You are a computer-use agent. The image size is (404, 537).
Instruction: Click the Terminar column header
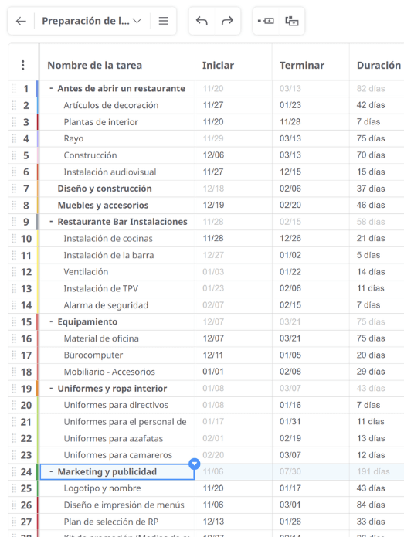pyautogui.click(x=302, y=65)
